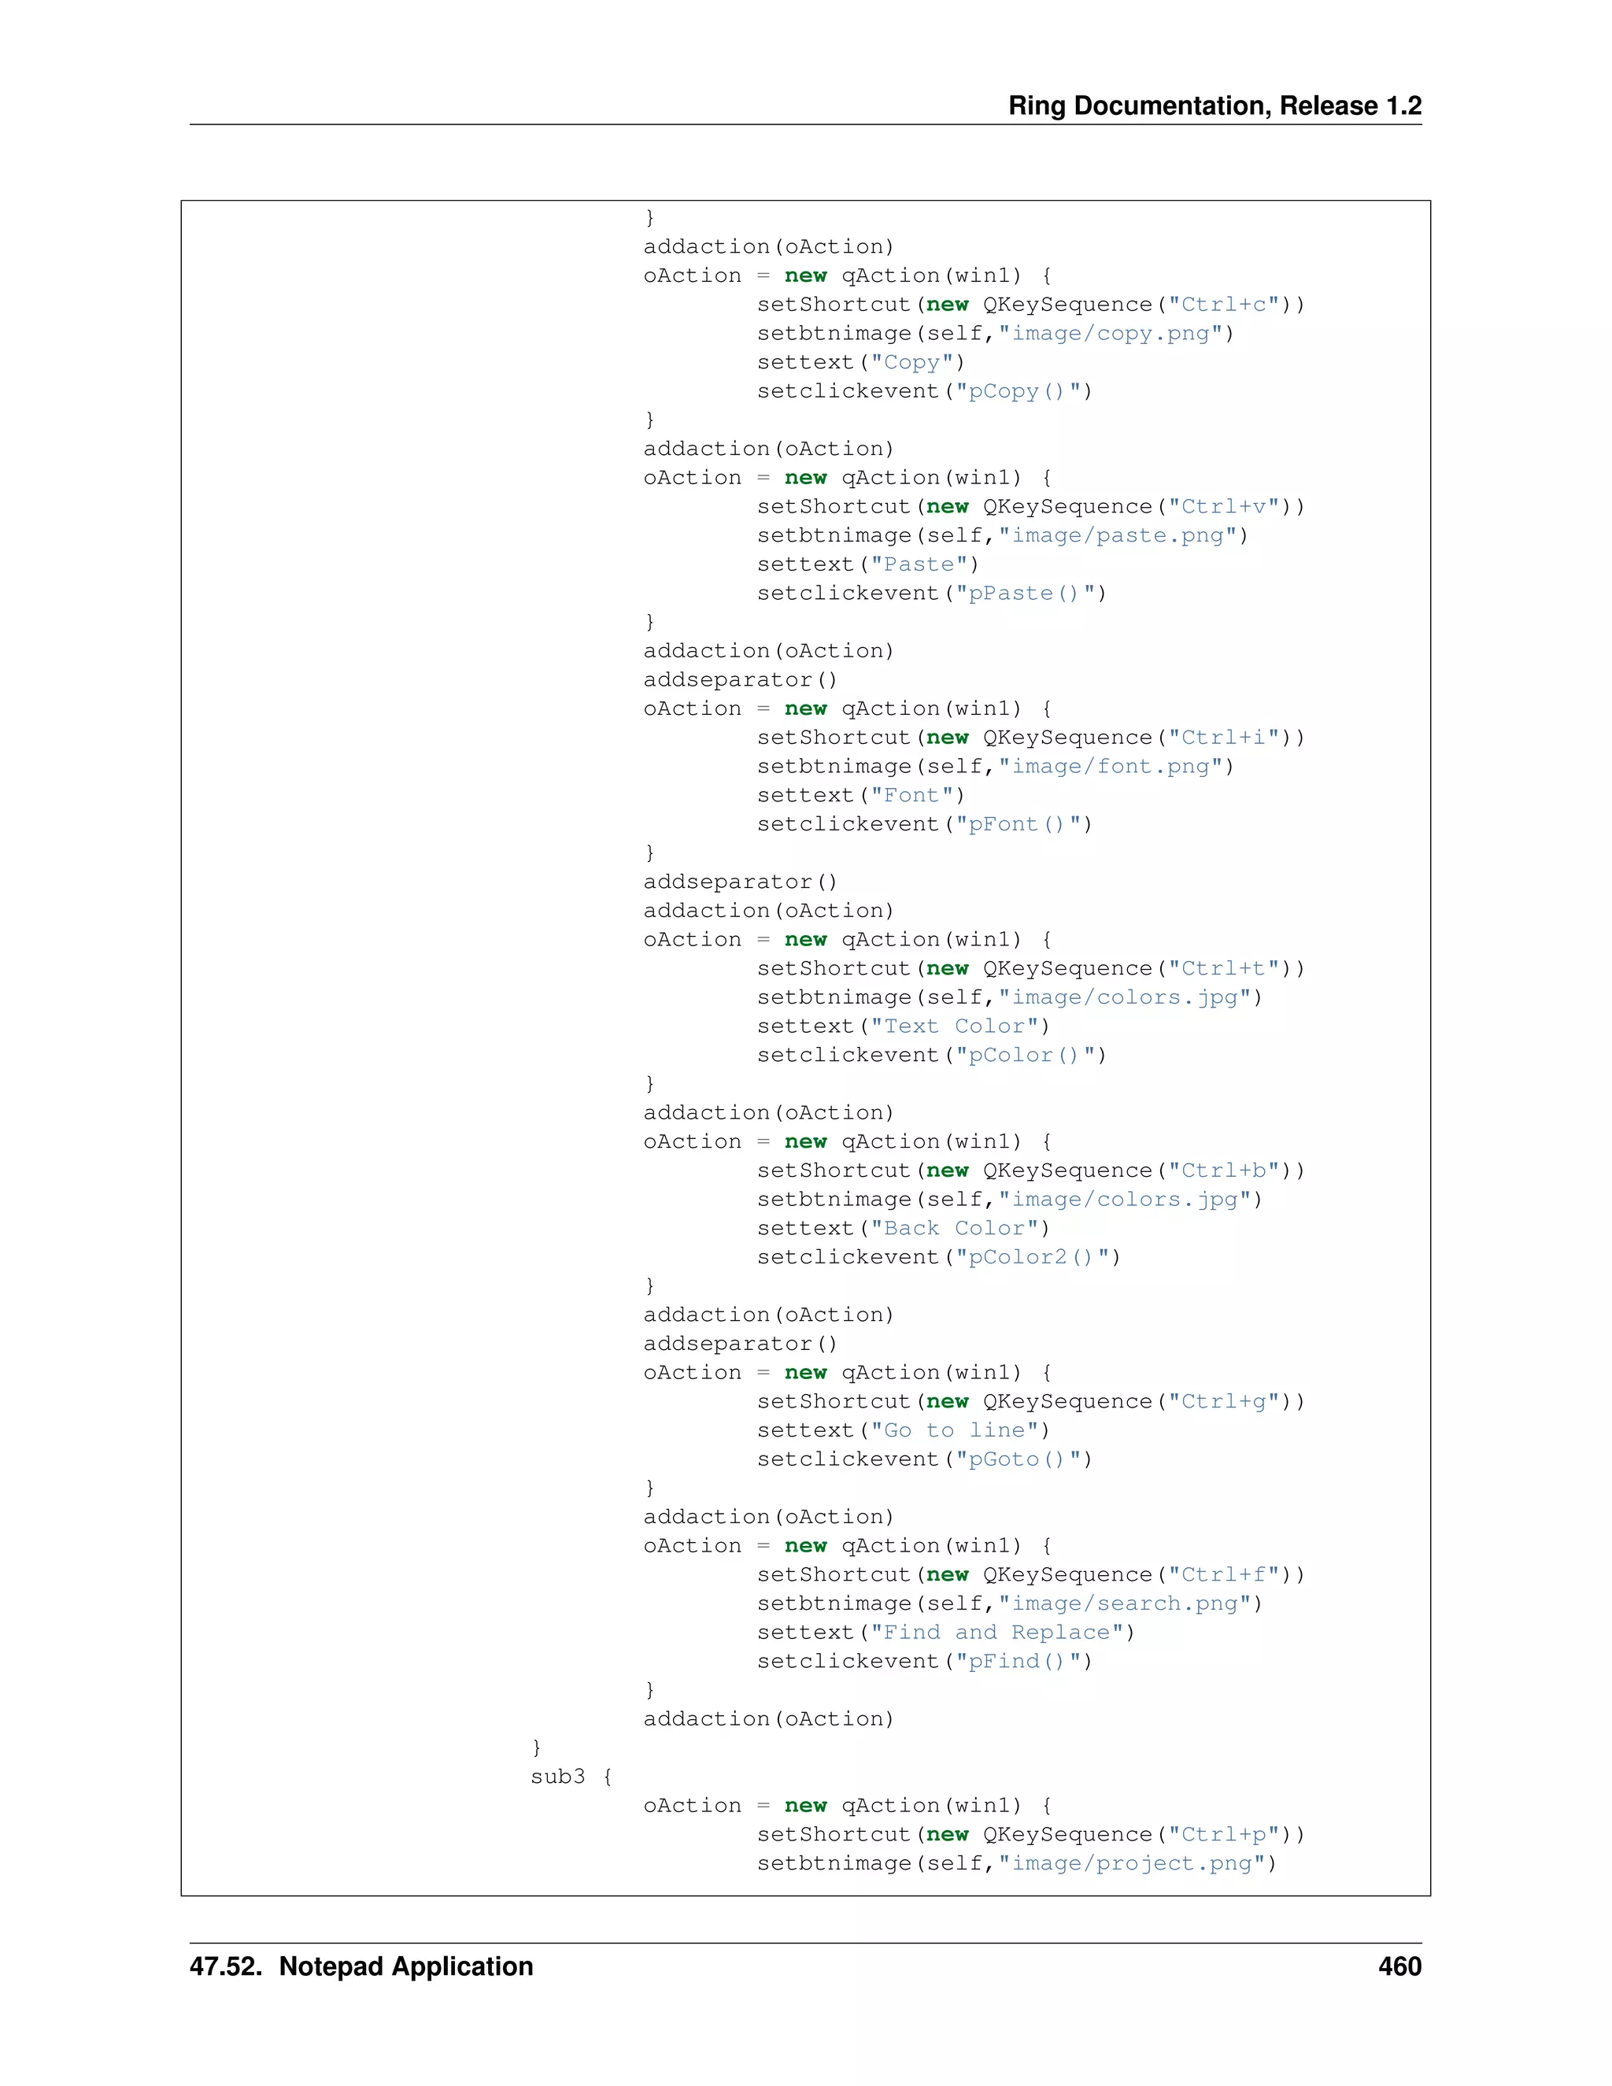1612x2086 pixels.
Task: Click the "image/copy.png" string
Action: (1110, 333)
